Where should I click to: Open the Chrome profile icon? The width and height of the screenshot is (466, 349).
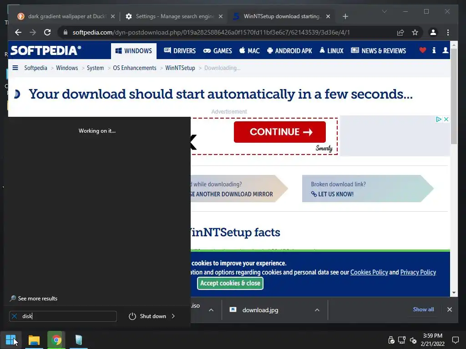point(433,32)
